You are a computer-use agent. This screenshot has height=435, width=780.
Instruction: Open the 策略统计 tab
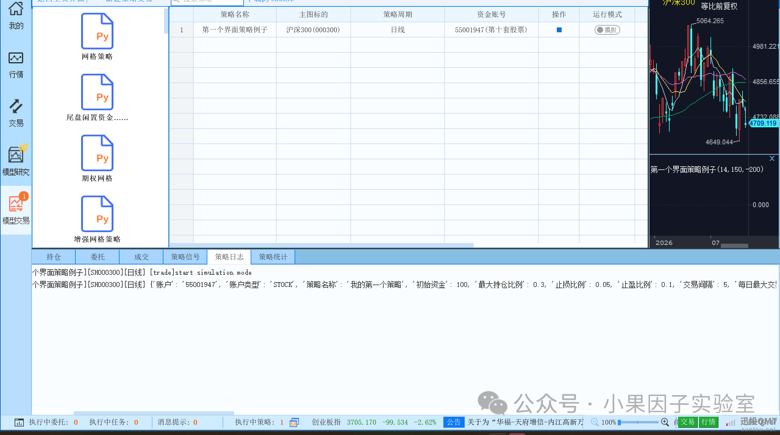(273, 257)
